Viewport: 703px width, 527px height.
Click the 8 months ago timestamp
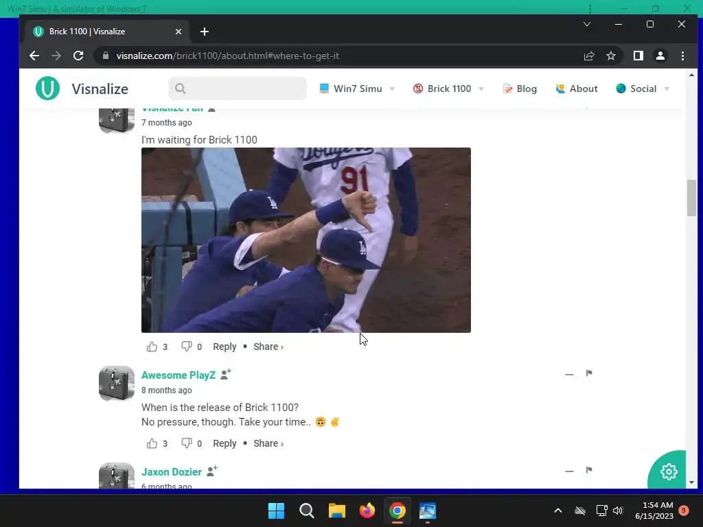pos(166,390)
